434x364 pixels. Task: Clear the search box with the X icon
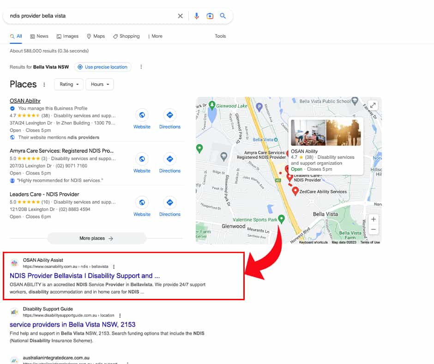pyautogui.click(x=180, y=16)
